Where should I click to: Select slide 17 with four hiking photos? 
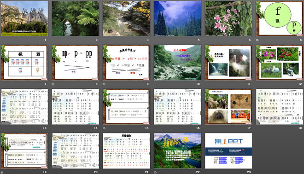[x=228, y=107]
